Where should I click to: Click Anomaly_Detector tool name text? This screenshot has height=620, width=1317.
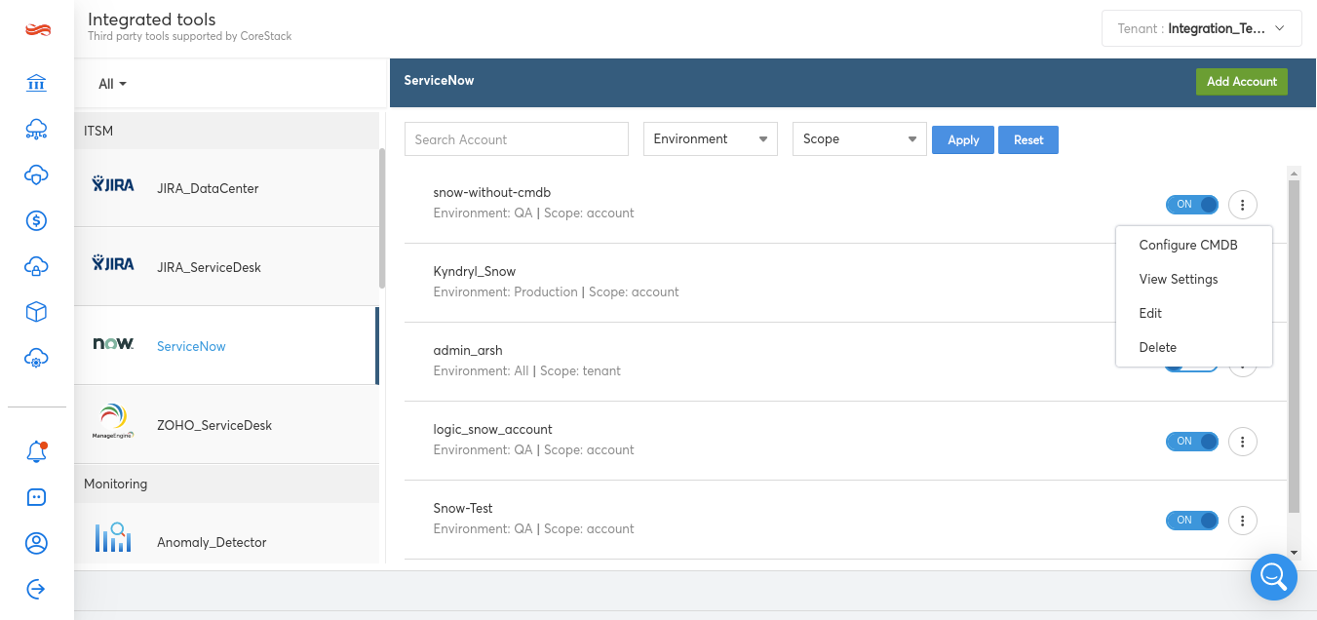[x=212, y=542]
